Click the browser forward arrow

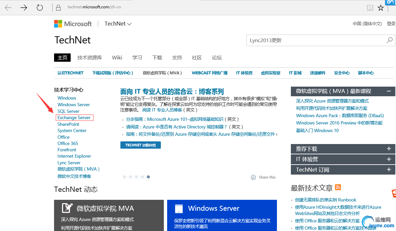point(24,8)
